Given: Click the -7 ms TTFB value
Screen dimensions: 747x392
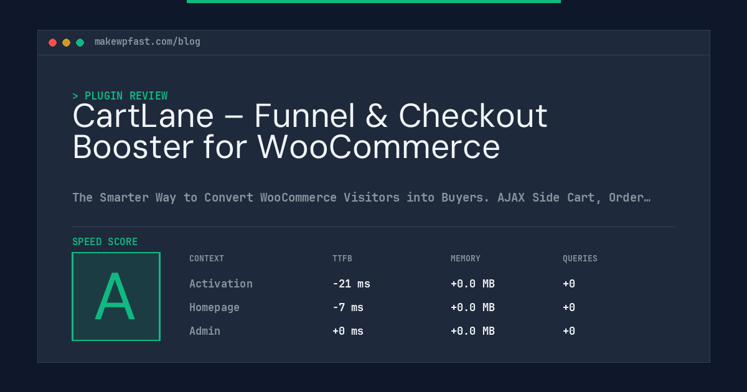Looking at the screenshot, I should [x=348, y=307].
